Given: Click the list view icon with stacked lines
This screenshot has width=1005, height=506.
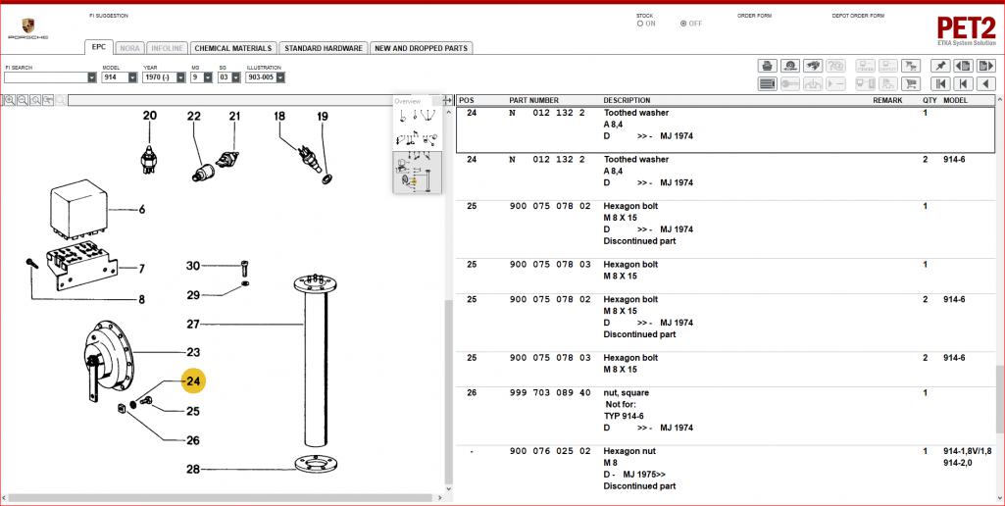Looking at the screenshot, I should click(767, 83).
